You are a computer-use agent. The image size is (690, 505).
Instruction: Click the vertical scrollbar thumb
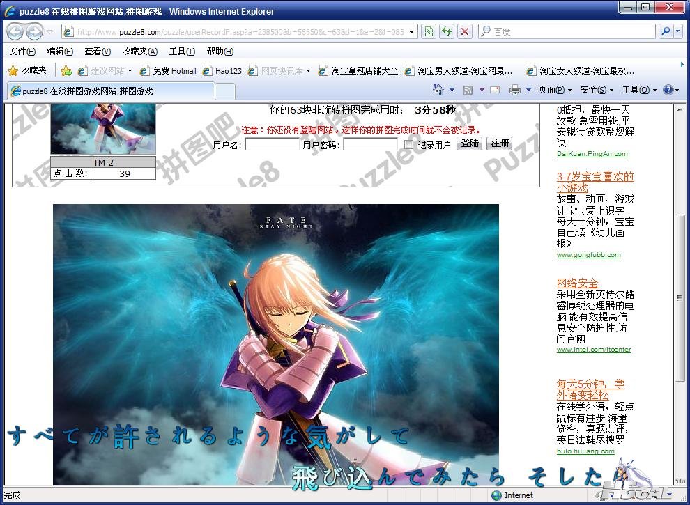(680, 298)
